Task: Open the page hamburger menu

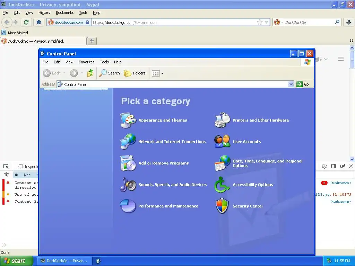Action: point(341,59)
